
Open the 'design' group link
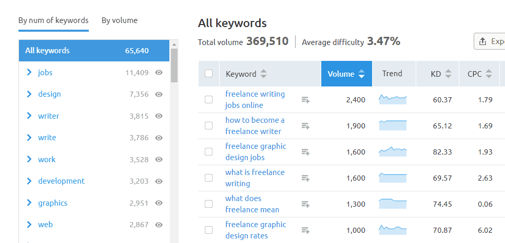click(49, 94)
